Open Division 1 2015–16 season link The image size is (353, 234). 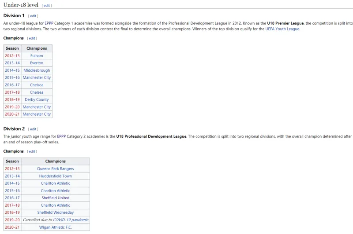pos(12,77)
